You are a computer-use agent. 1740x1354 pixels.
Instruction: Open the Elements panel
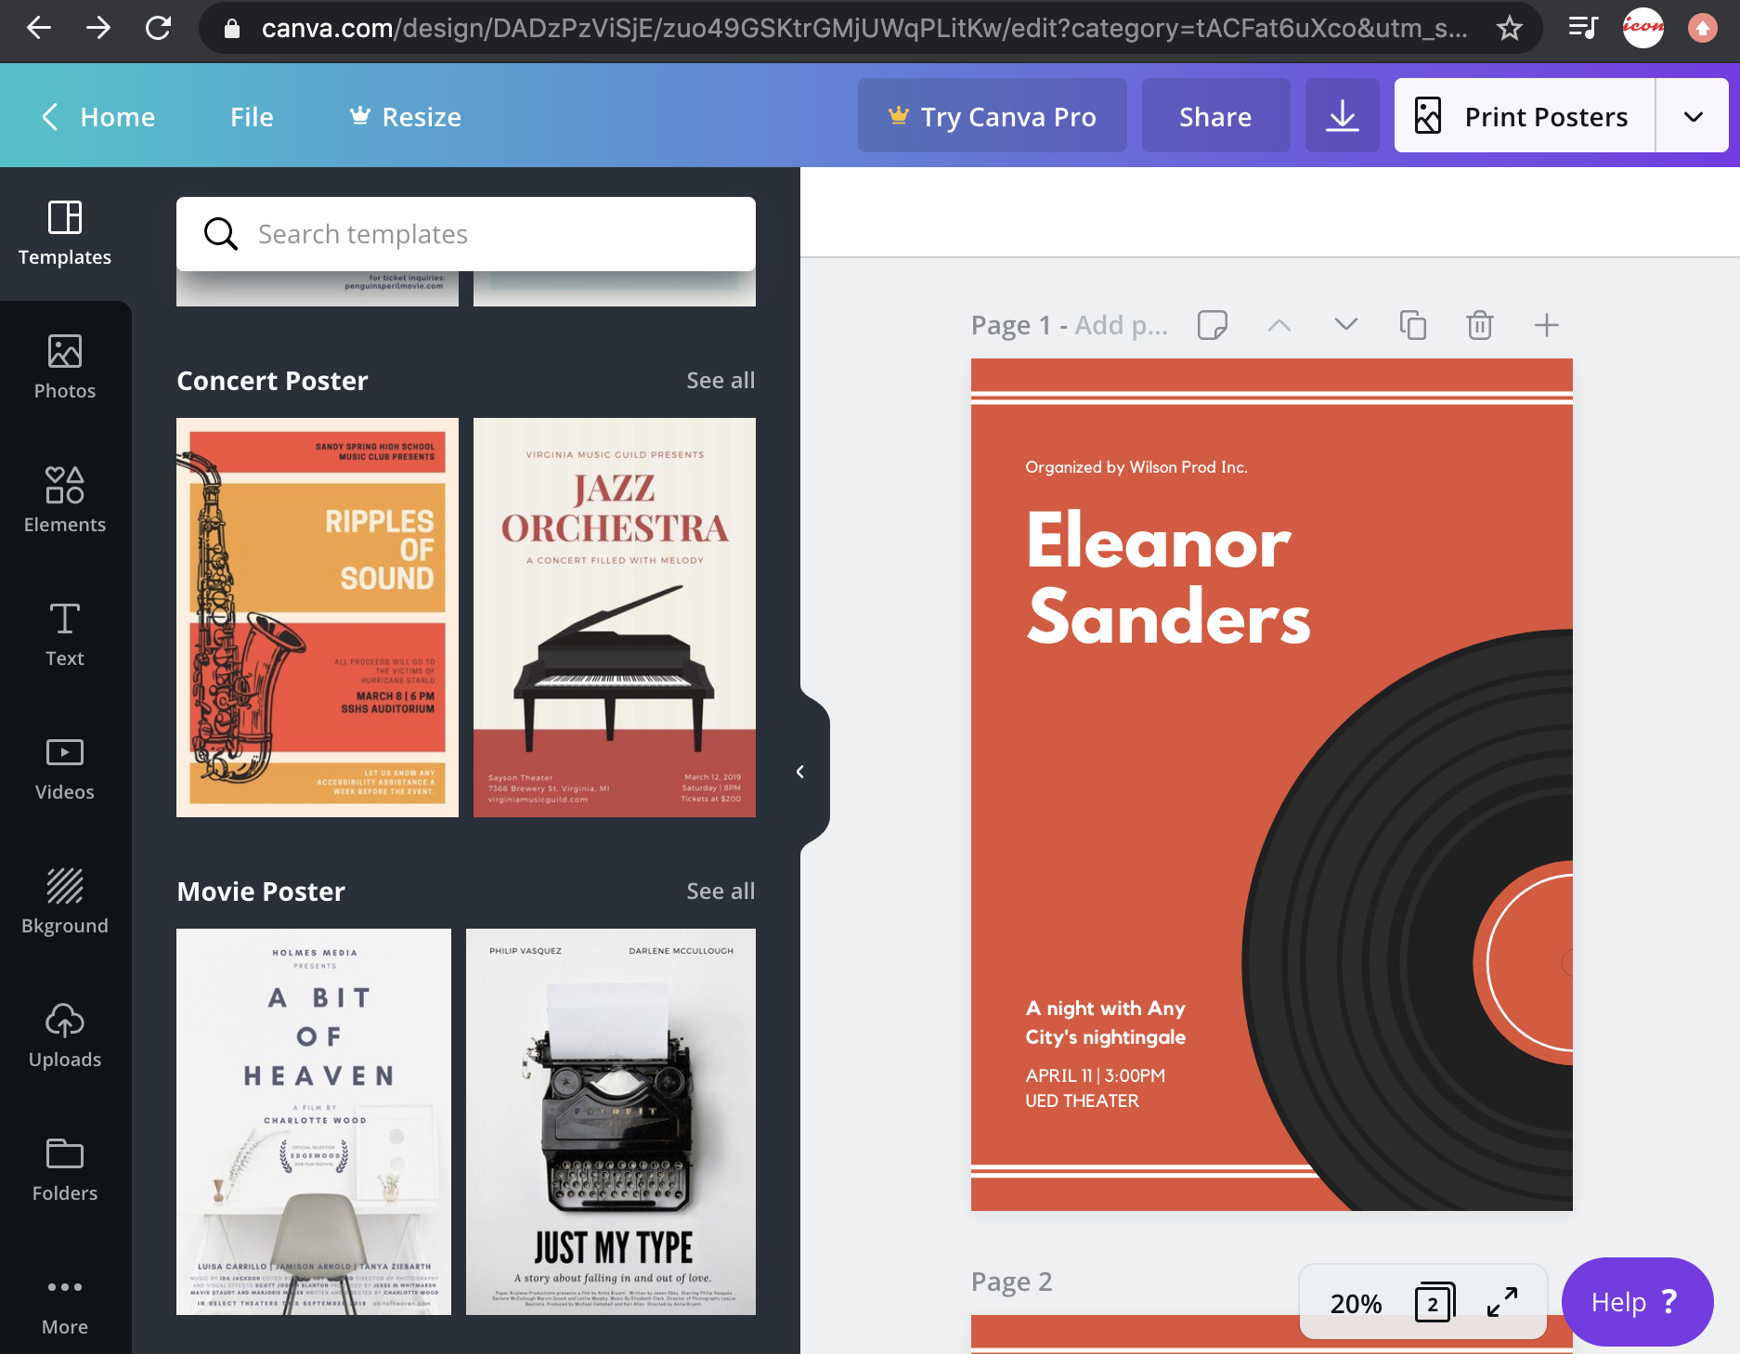click(x=65, y=501)
